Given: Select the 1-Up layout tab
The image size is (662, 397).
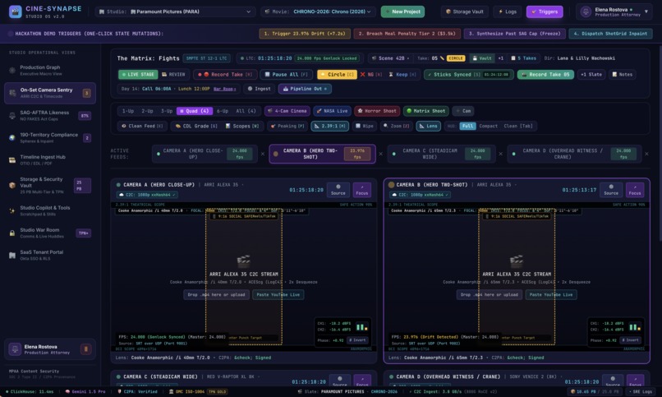Looking at the screenshot, I should click(x=127, y=111).
